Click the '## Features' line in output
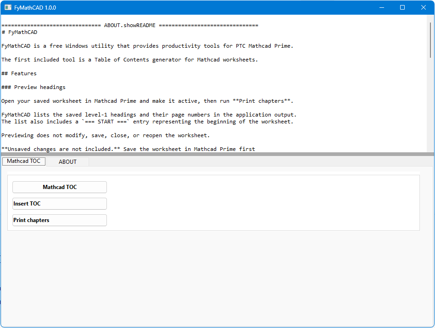This screenshot has width=435, height=328. (x=19, y=73)
